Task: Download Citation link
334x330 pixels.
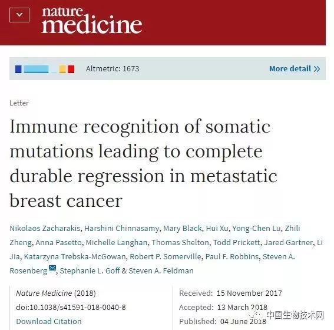Action: pyautogui.click(x=49, y=321)
